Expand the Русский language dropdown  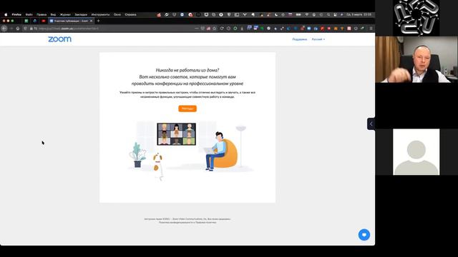tap(318, 39)
